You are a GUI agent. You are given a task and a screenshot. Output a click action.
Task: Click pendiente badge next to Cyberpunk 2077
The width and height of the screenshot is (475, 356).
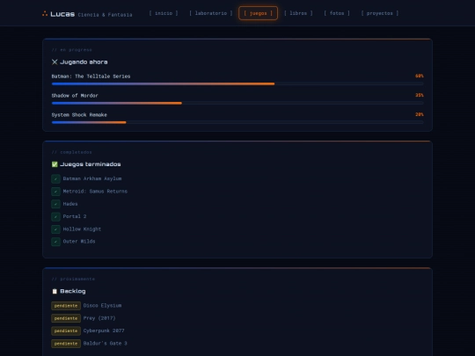66,331
